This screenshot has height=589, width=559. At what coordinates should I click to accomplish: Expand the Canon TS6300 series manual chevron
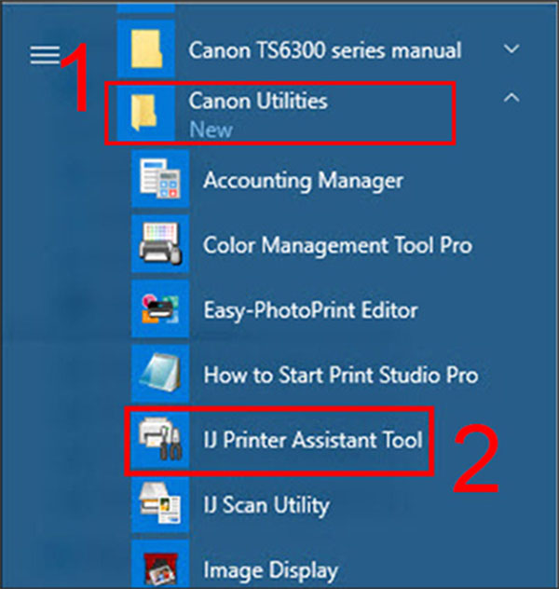click(511, 48)
